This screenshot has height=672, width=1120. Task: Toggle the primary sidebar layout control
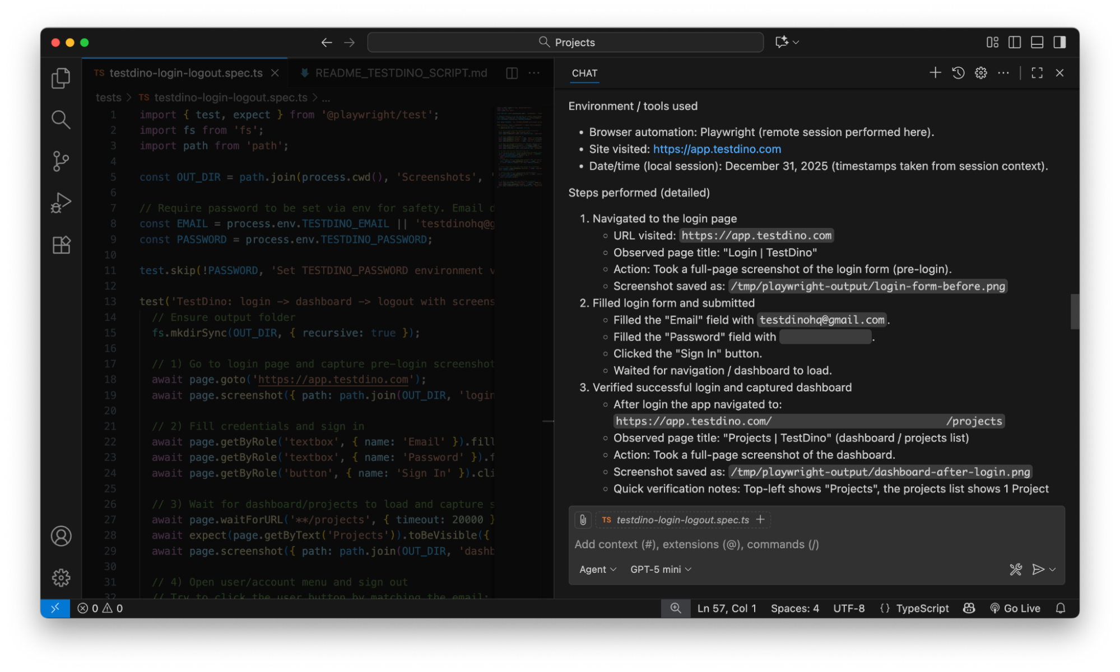(1014, 42)
